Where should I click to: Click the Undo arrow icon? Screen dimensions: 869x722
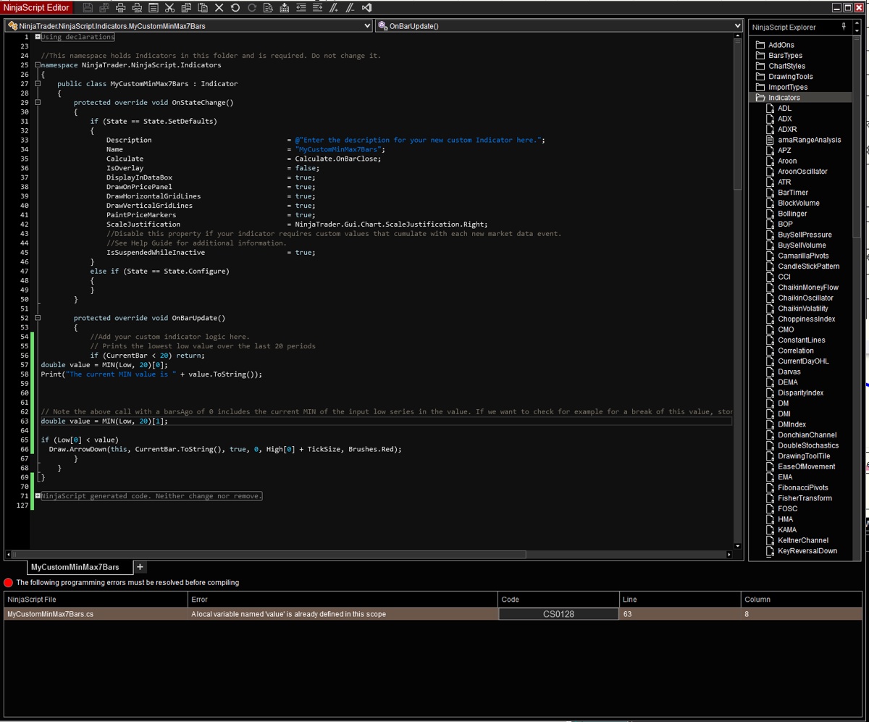click(x=235, y=8)
